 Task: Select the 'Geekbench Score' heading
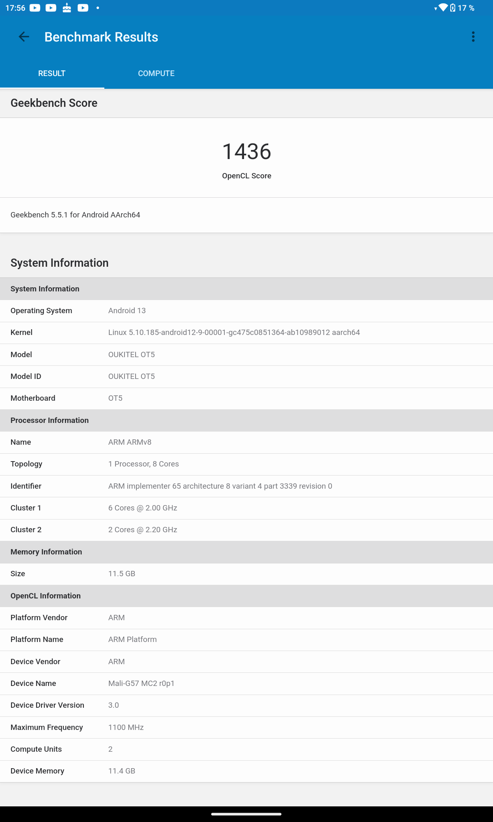pos(54,103)
